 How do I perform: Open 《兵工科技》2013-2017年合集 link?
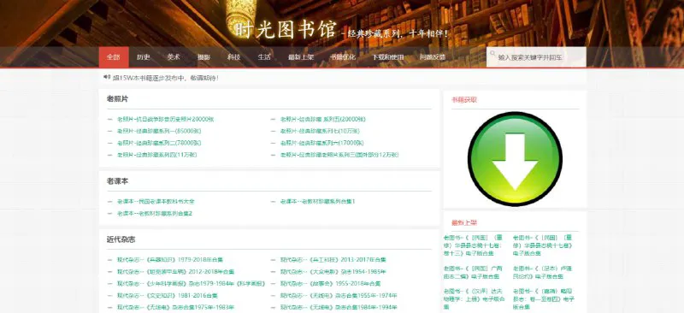333,260
